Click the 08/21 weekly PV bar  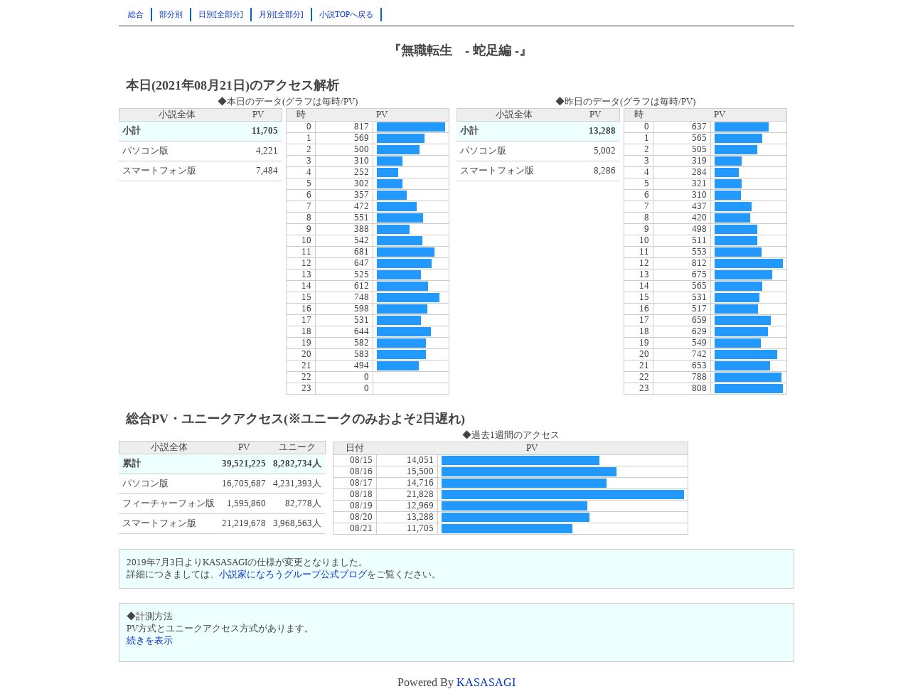click(x=507, y=528)
